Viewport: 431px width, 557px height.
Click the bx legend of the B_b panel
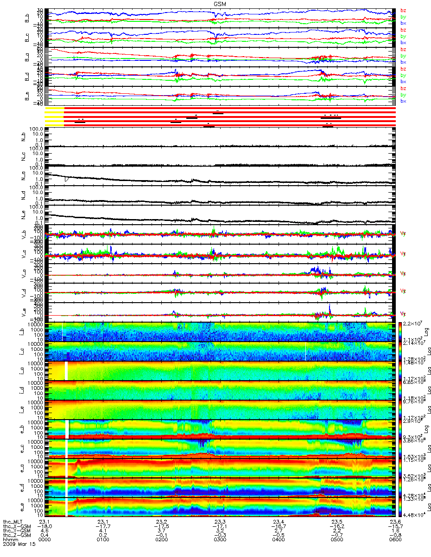tap(403, 23)
